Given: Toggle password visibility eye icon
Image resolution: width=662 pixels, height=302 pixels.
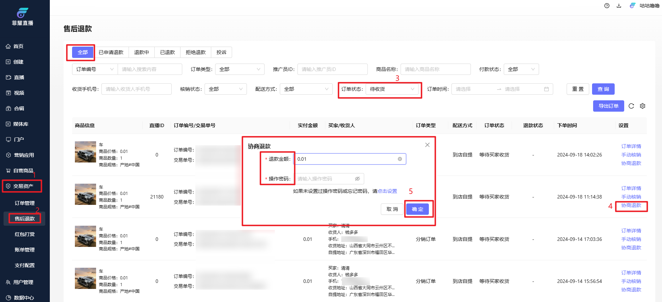Looking at the screenshot, I should point(357,179).
